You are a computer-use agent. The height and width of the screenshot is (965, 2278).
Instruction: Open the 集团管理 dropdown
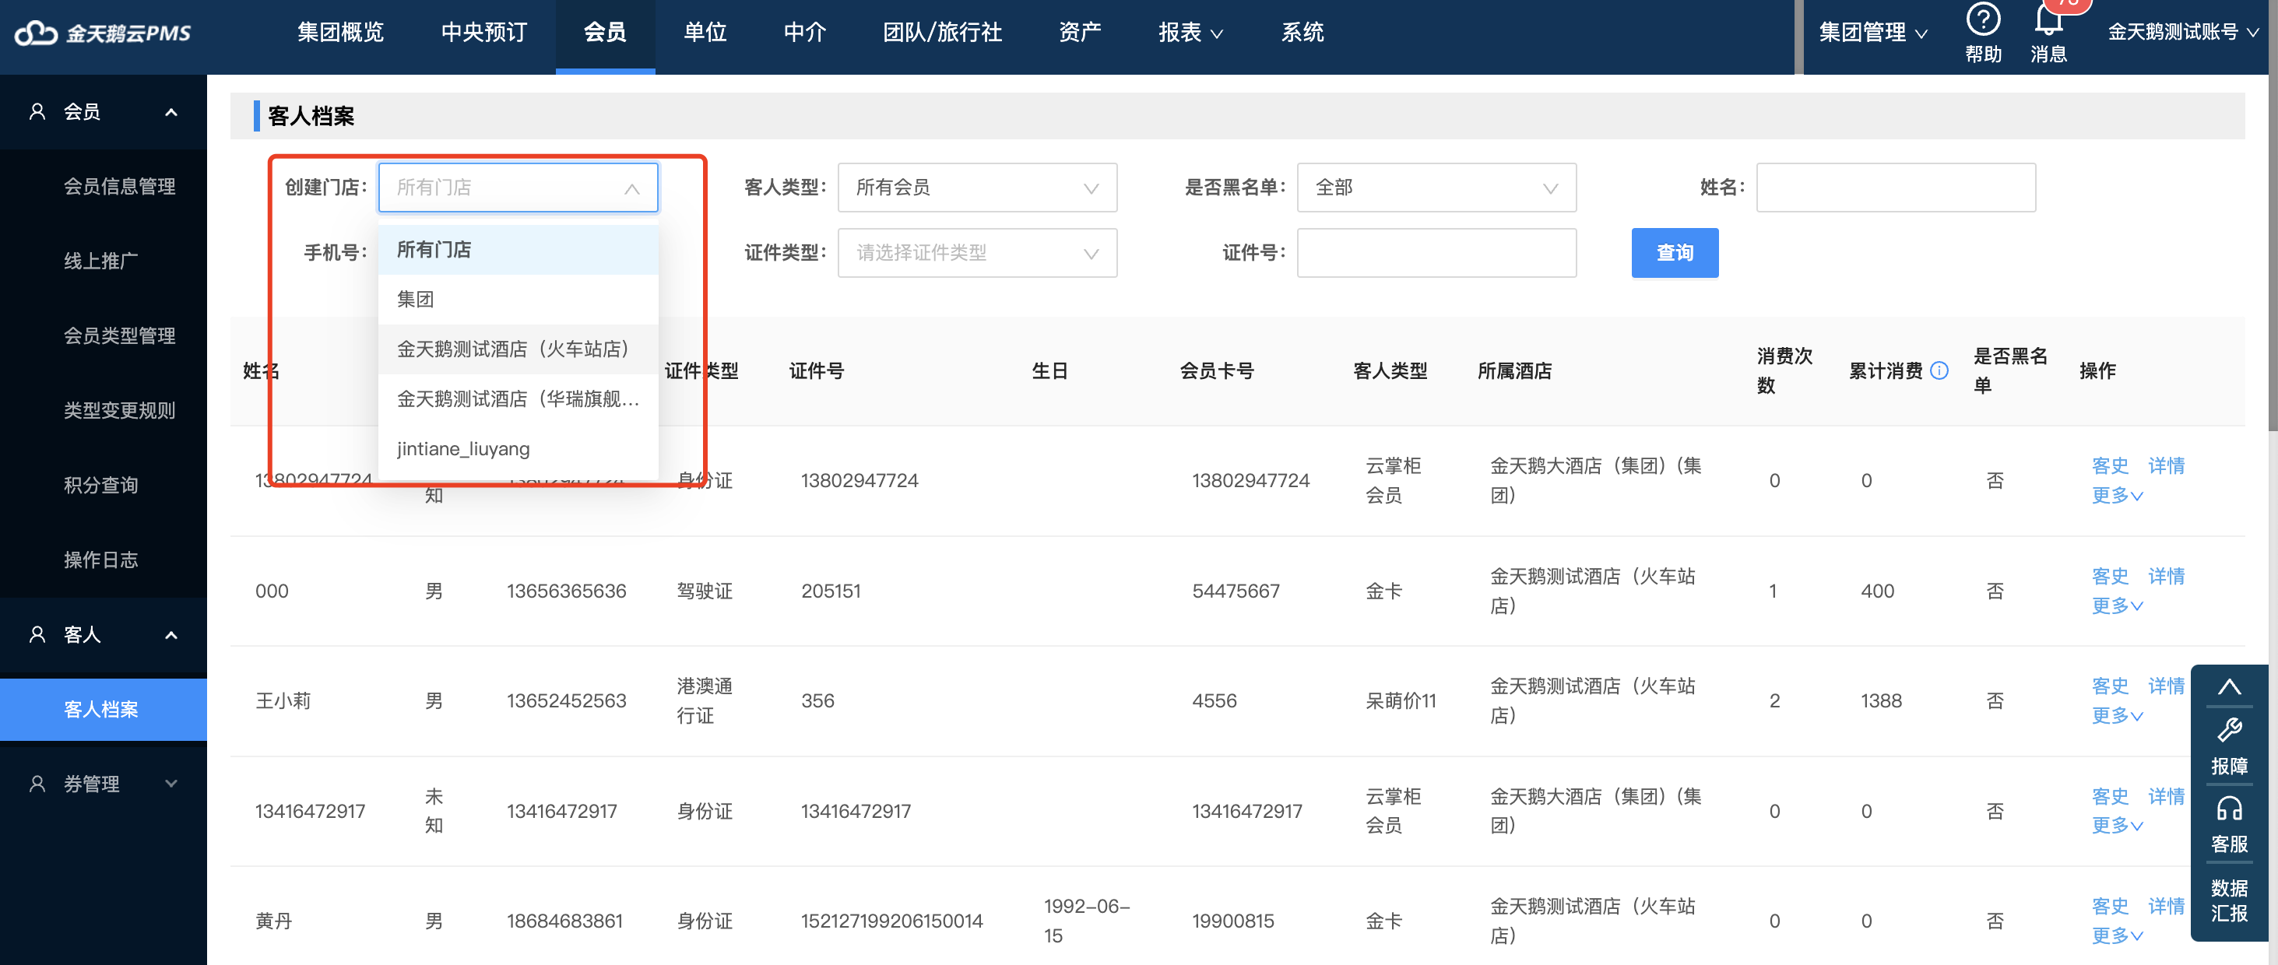pos(1872,33)
